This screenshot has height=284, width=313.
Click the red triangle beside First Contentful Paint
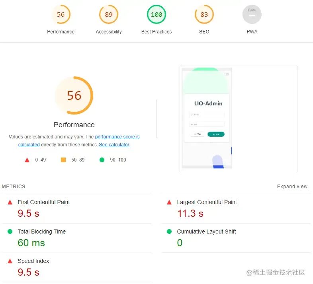point(10,202)
